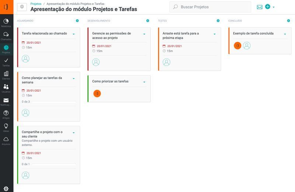
Task: Open Chamados from the sidebar
Action: click(6, 35)
